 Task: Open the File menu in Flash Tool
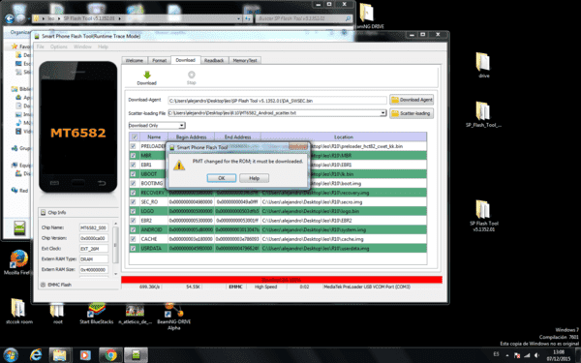tap(40, 46)
